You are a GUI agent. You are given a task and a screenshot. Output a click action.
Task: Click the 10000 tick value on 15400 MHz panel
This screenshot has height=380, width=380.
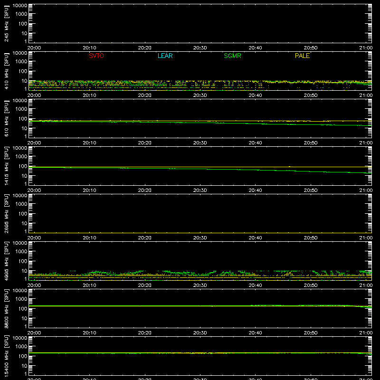pos(20,338)
